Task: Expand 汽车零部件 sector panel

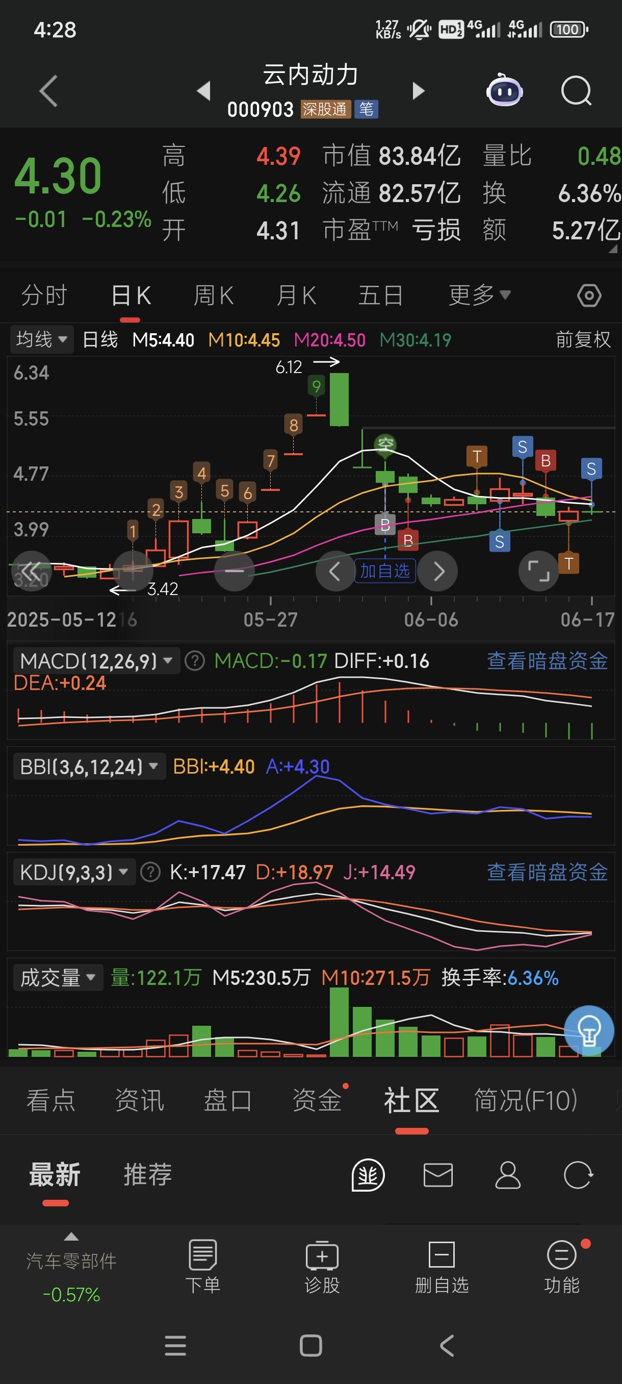Action: point(71,1267)
